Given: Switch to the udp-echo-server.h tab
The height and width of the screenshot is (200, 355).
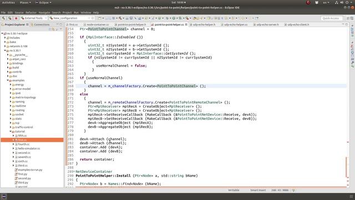Looking at the screenshot, I should coord(267,24).
